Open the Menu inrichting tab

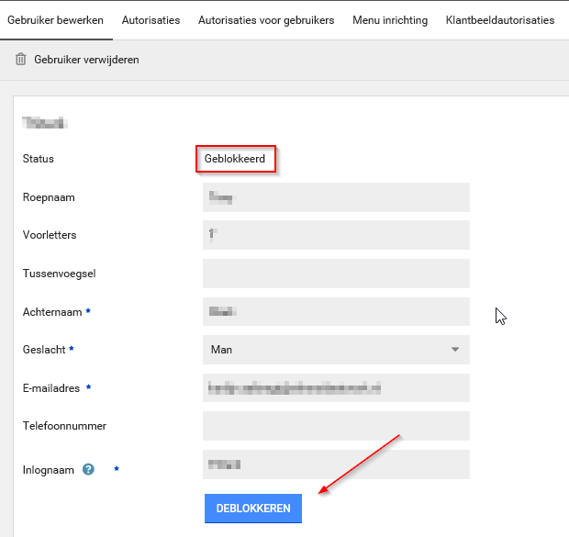[390, 20]
